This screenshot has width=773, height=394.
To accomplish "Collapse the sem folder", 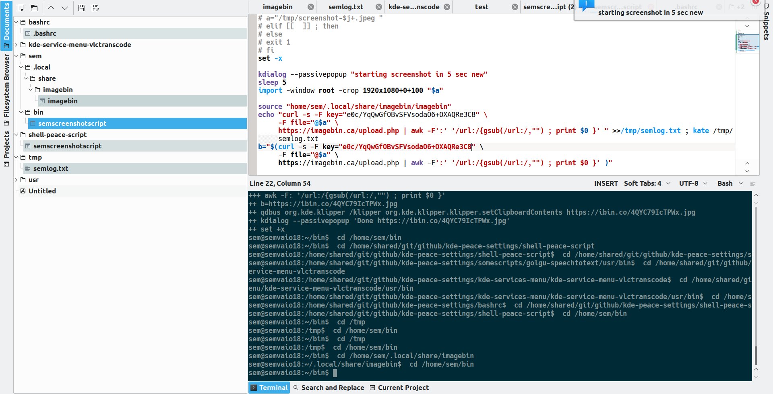I will [x=17, y=56].
